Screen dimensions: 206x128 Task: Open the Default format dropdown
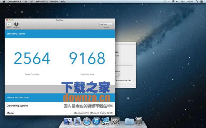point(106,24)
